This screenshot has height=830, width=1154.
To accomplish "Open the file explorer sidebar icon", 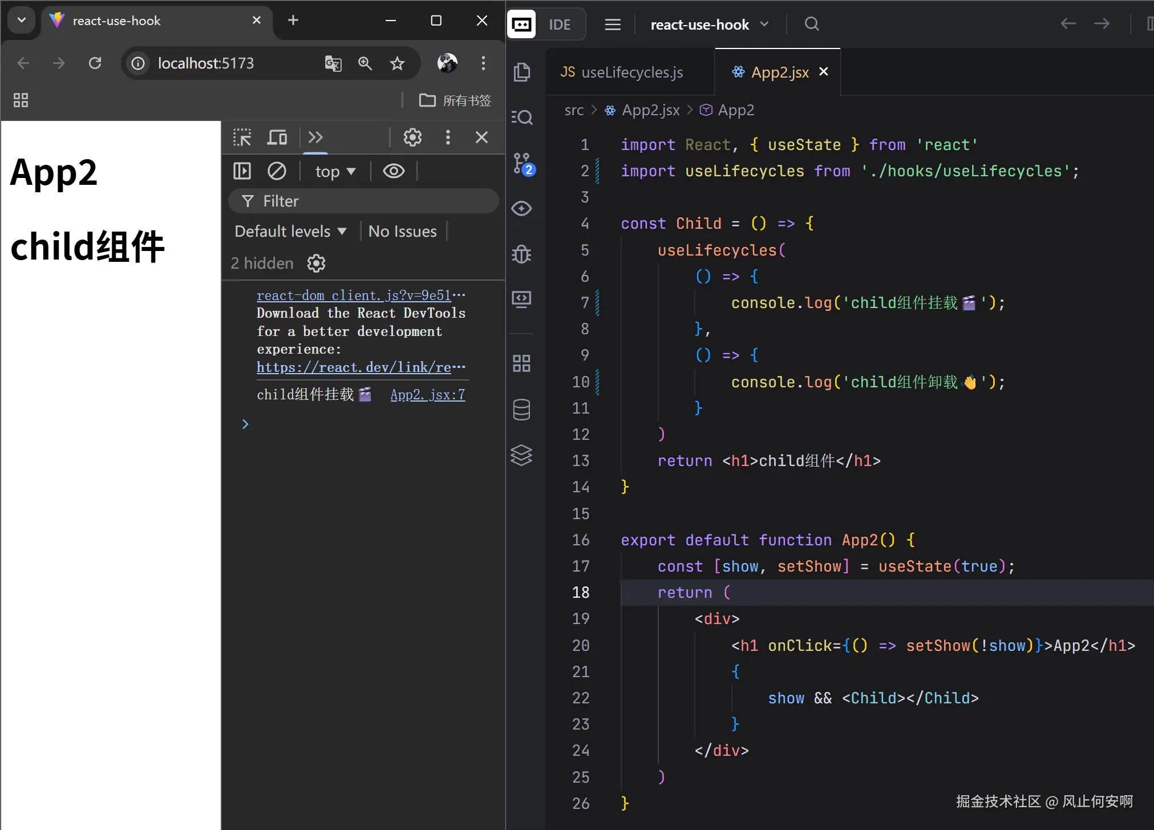I will click(522, 72).
